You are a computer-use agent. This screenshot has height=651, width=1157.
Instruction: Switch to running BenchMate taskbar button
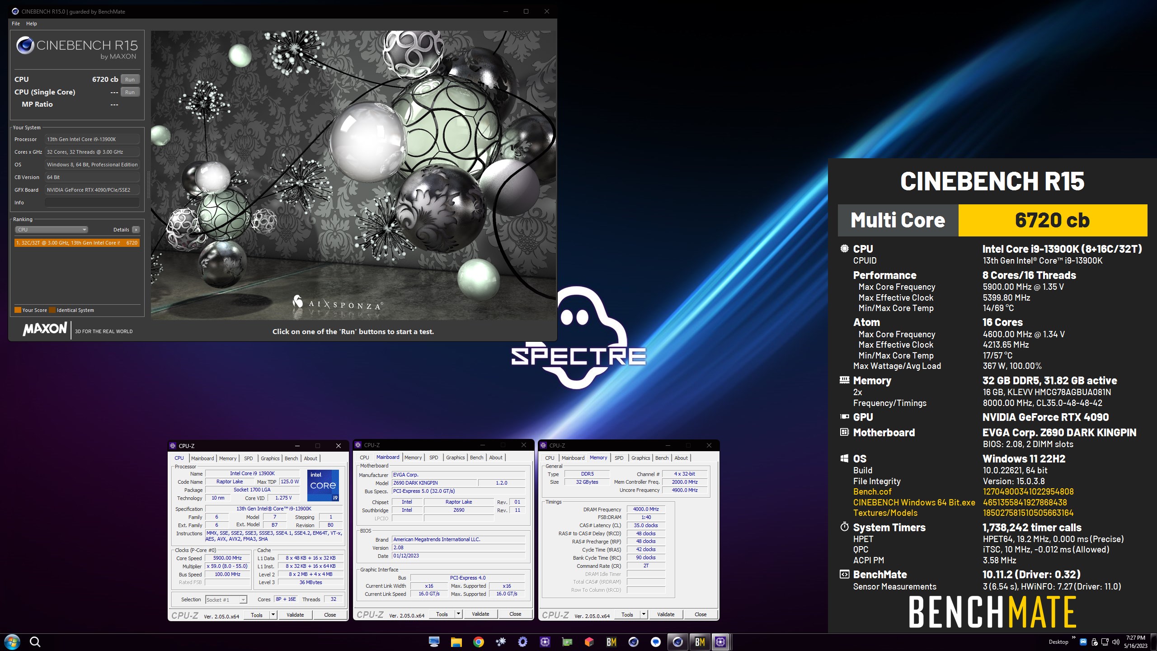point(700,642)
